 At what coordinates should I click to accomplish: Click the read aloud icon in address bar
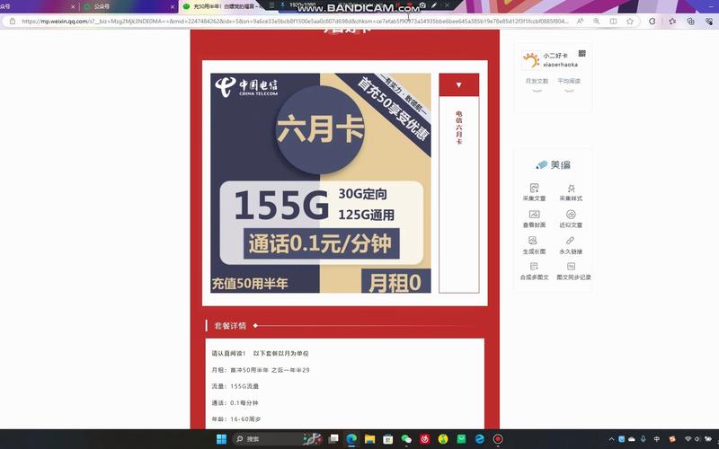click(580, 21)
